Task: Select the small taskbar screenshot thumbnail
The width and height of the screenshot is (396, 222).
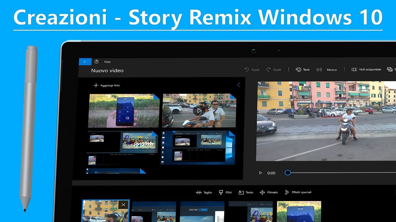Action: coord(115,171)
